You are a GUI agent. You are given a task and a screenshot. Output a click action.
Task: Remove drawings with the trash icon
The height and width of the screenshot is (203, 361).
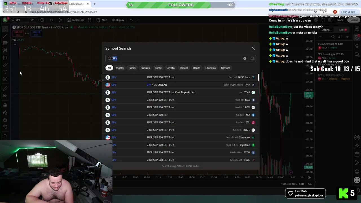point(5,136)
